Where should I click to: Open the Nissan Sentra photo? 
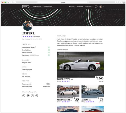tap(68, 92)
